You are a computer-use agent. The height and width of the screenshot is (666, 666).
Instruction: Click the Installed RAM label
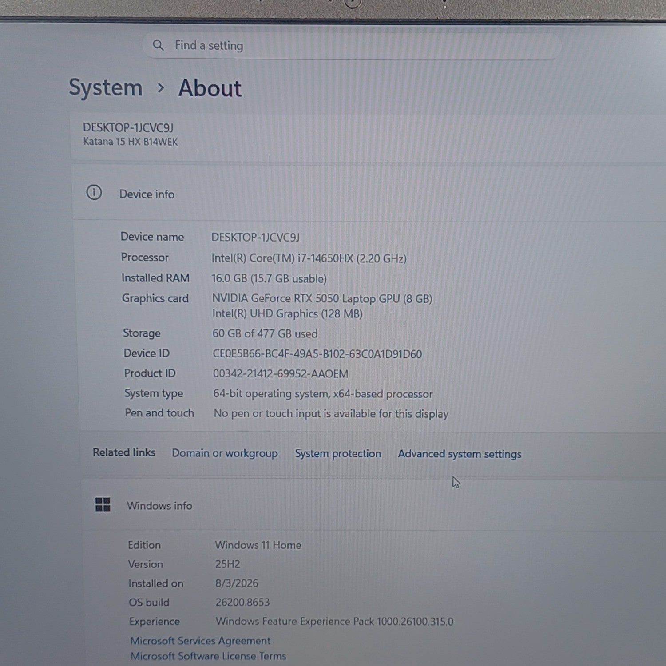(155, 278)
